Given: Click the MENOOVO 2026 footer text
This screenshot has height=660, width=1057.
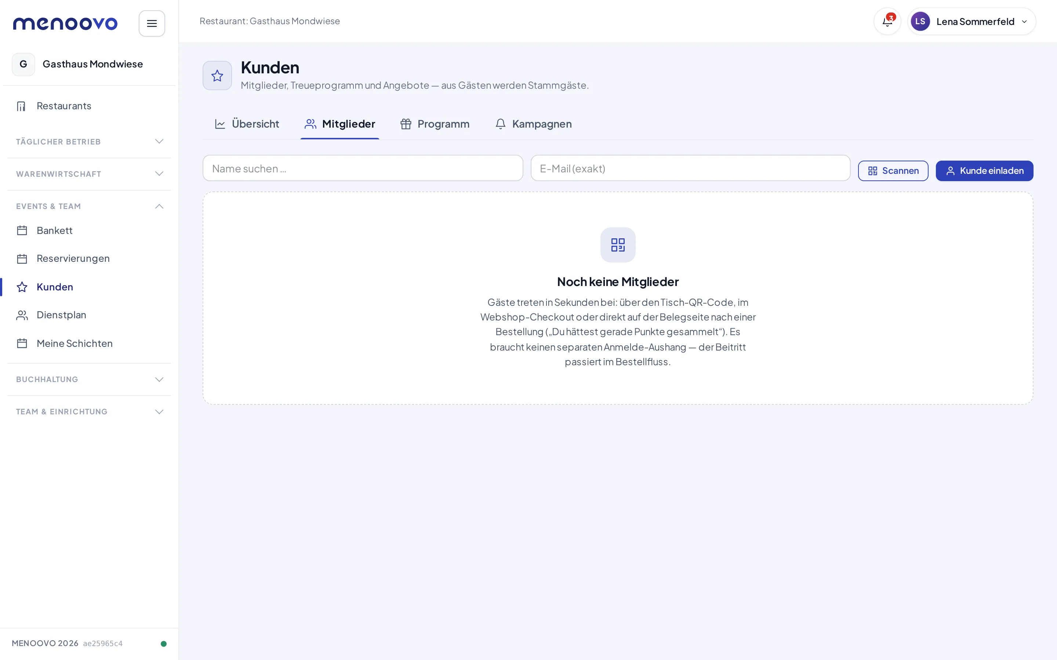Looking at the screenshot, I should [45, 643].
